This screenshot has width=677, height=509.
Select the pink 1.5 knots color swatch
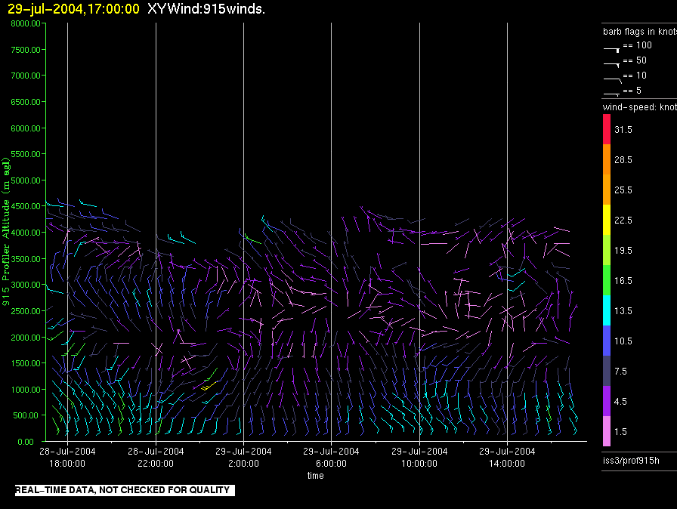click(607, 431)
